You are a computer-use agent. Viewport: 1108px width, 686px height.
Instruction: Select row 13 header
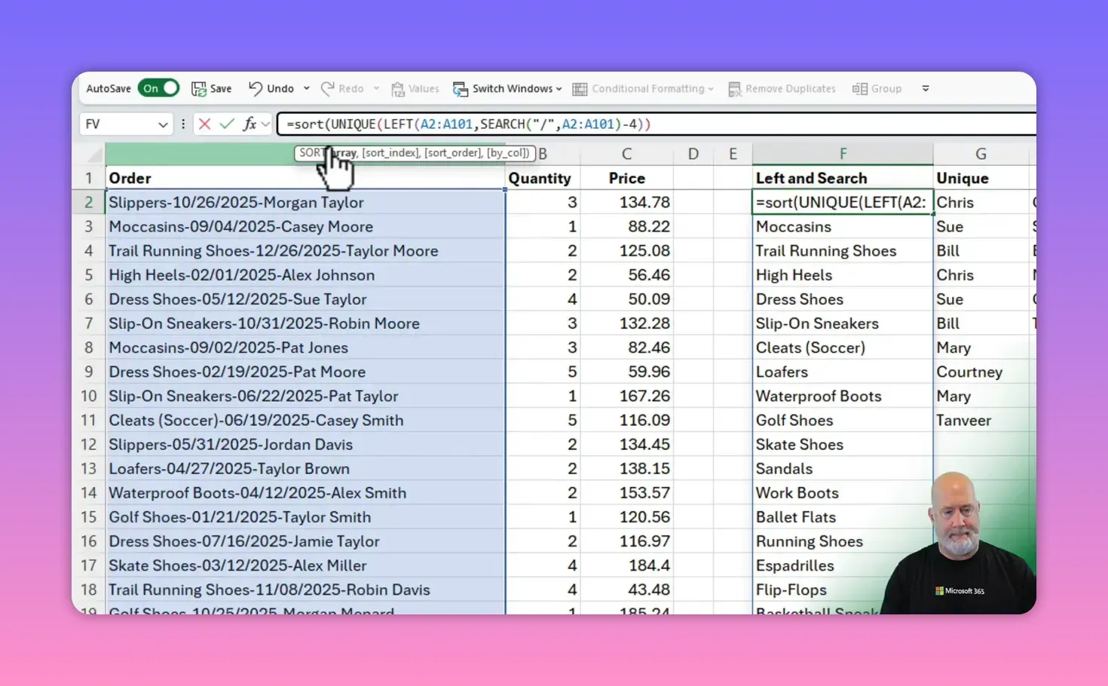[88, 468]
